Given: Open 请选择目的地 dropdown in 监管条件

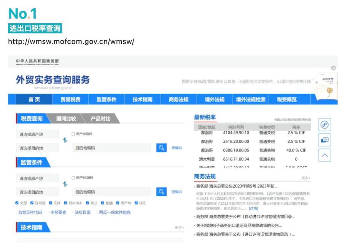Looking at the screenshot, I should 37,192.
